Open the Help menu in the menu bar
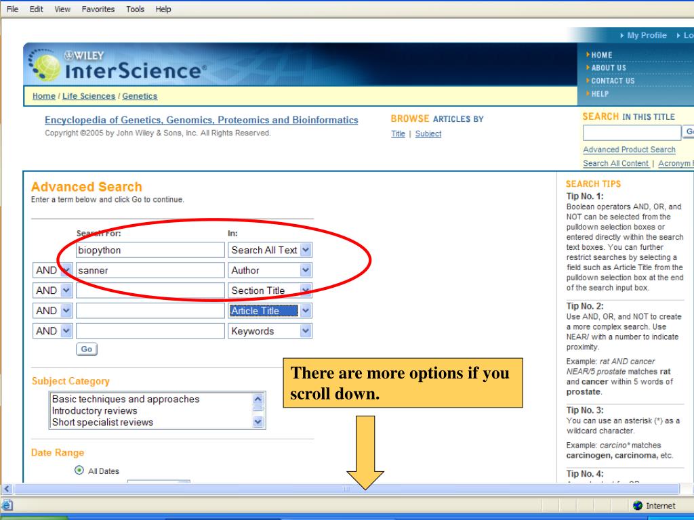The image size is (694, 520). 163,9
